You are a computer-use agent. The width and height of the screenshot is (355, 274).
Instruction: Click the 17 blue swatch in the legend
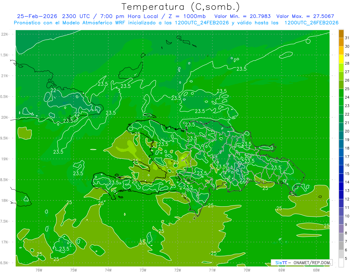click(341, 153)
